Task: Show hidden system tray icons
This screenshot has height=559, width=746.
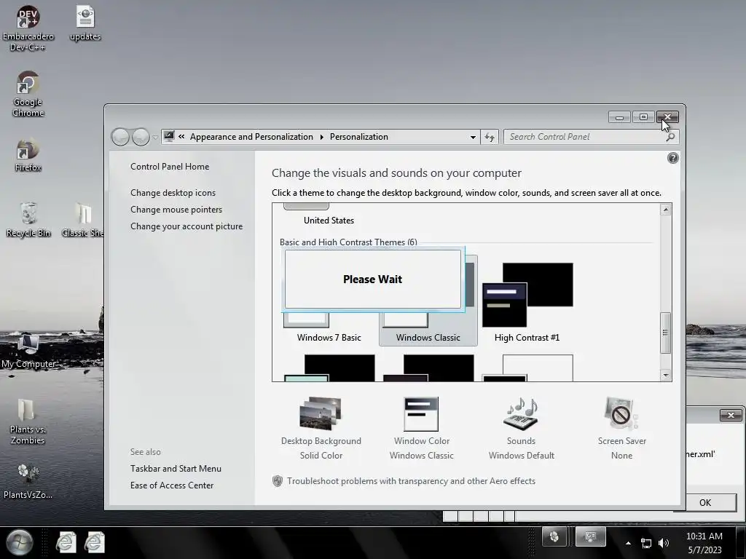Action: [x=629, y=543]
